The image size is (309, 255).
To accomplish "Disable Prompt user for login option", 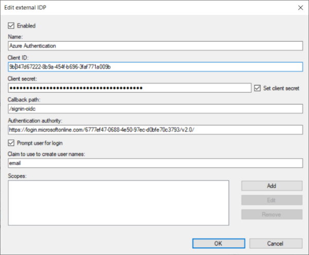I will pyautogui.click(x=11, y=143).
